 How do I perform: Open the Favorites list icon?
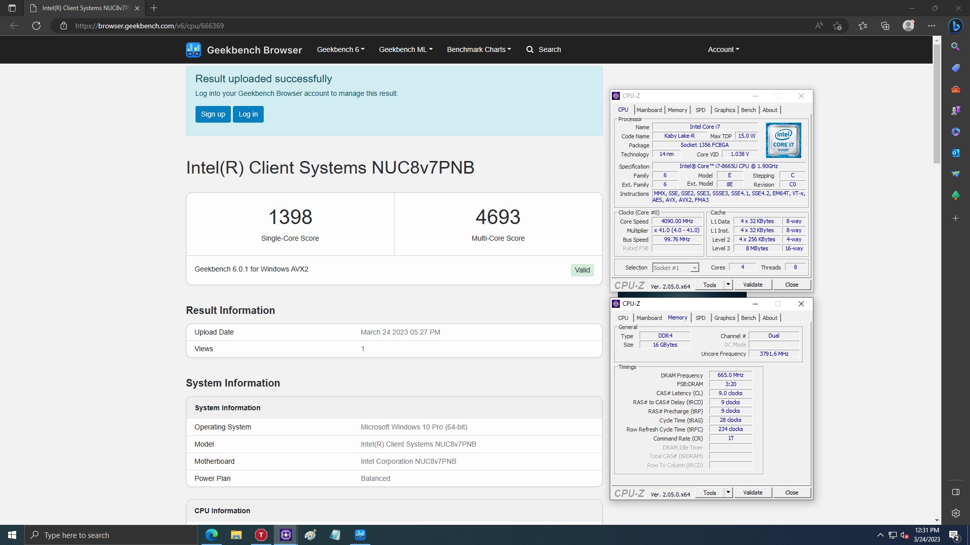863,26
